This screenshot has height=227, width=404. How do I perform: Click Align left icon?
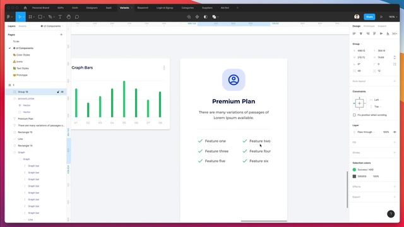(x=354, y=33)
